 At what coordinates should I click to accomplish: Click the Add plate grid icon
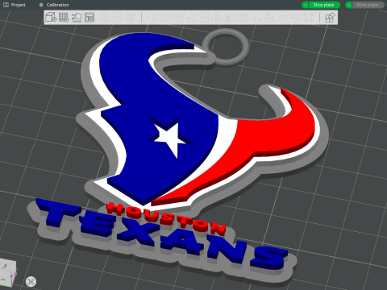pos(64,18)
